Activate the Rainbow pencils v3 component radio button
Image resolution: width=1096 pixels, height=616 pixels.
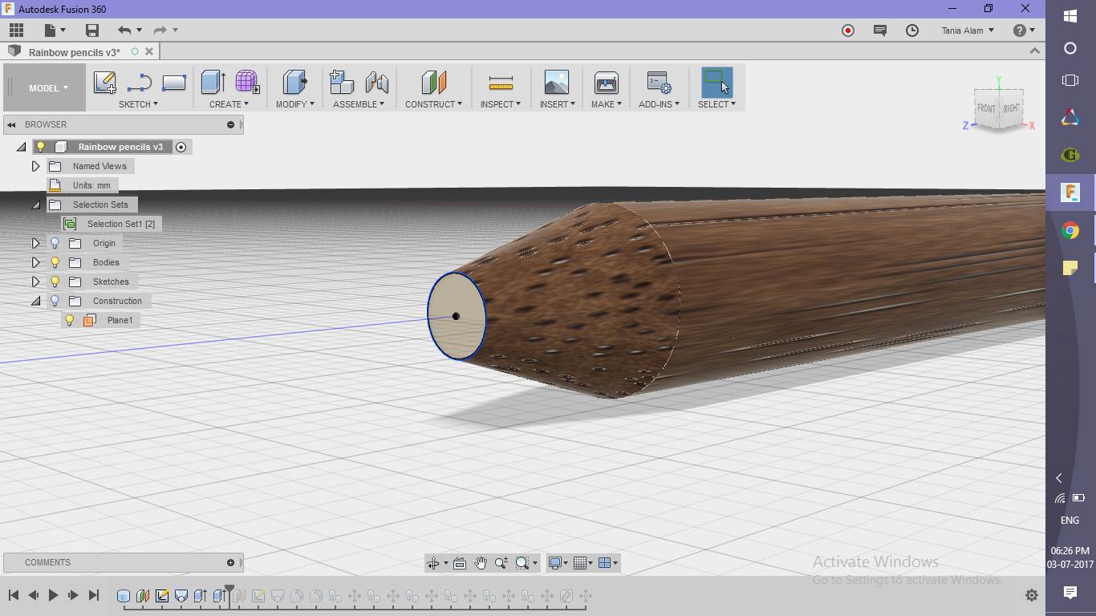click(x=181, y=147)
